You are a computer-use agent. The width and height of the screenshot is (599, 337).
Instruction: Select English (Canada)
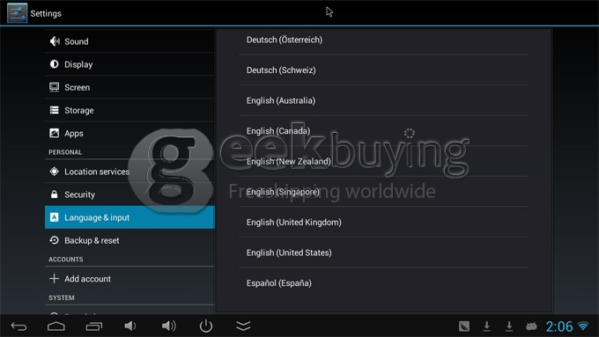(383, 131)
